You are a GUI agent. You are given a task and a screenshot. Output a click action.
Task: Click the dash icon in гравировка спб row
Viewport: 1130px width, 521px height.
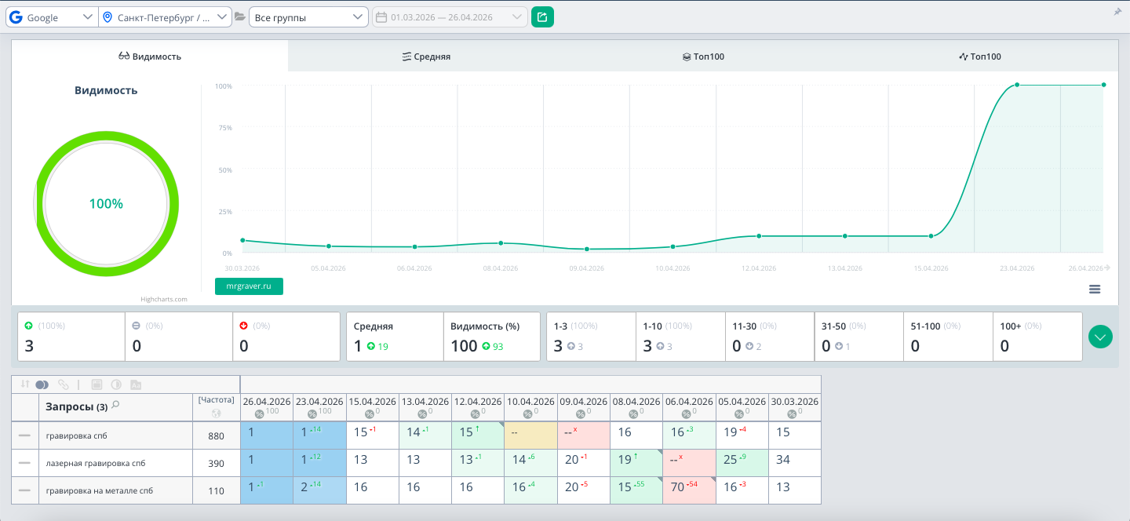click(x=24, y=435)
